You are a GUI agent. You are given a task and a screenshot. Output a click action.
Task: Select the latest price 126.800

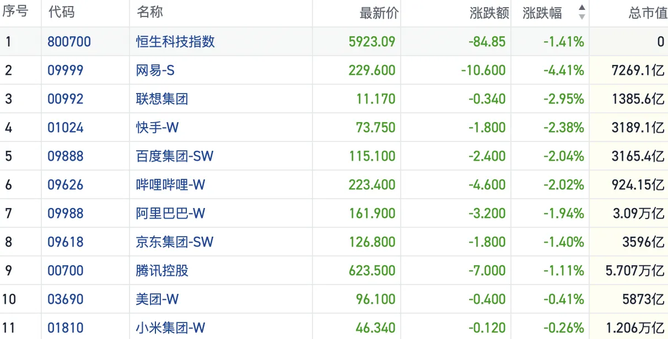372,242
